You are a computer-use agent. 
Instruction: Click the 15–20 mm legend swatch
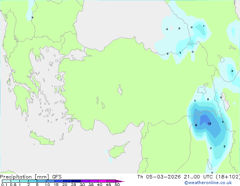[x=59, y=181]
